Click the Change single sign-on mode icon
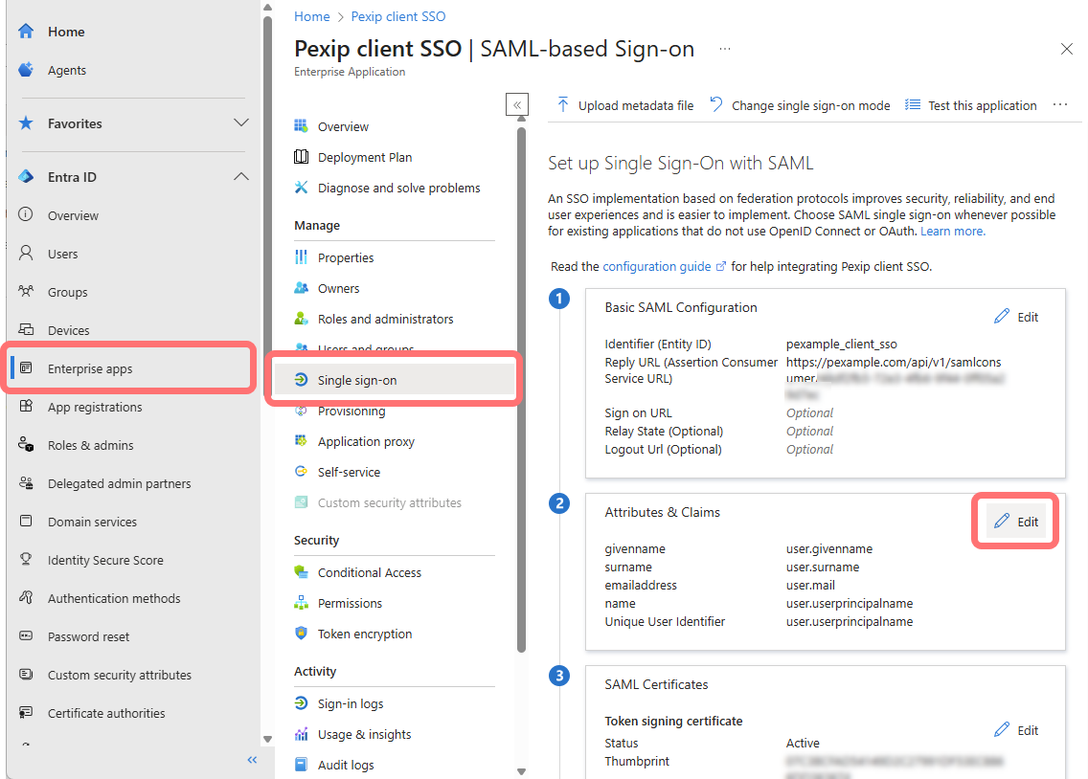The width and height of the screenshot is (1088, 779). 716,105
